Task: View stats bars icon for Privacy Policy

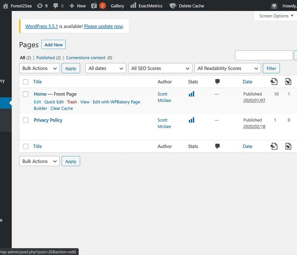Action: click(192, 120)
